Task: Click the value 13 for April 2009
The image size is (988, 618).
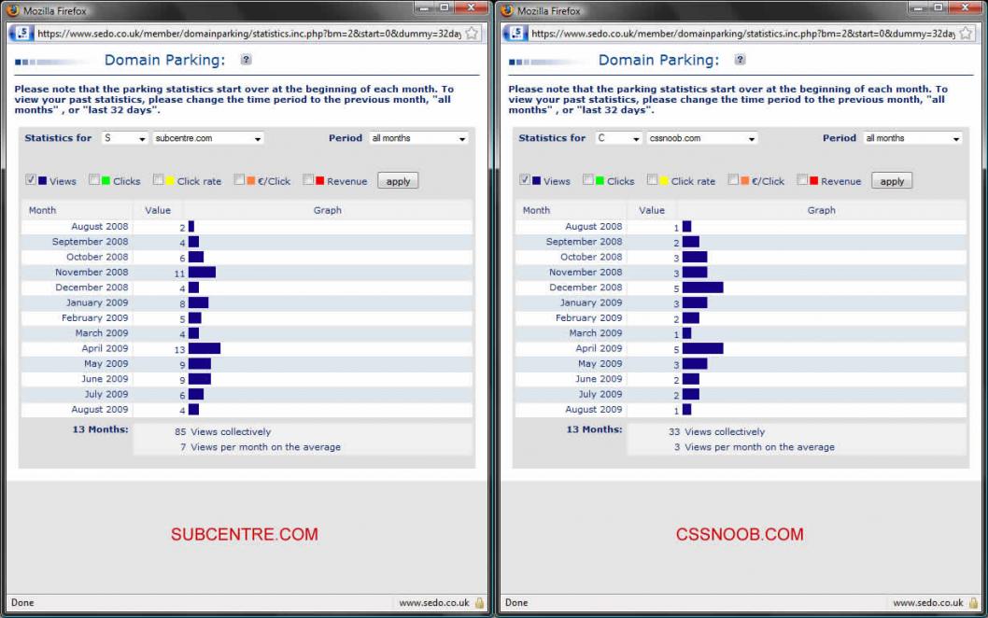Action: 179,350
